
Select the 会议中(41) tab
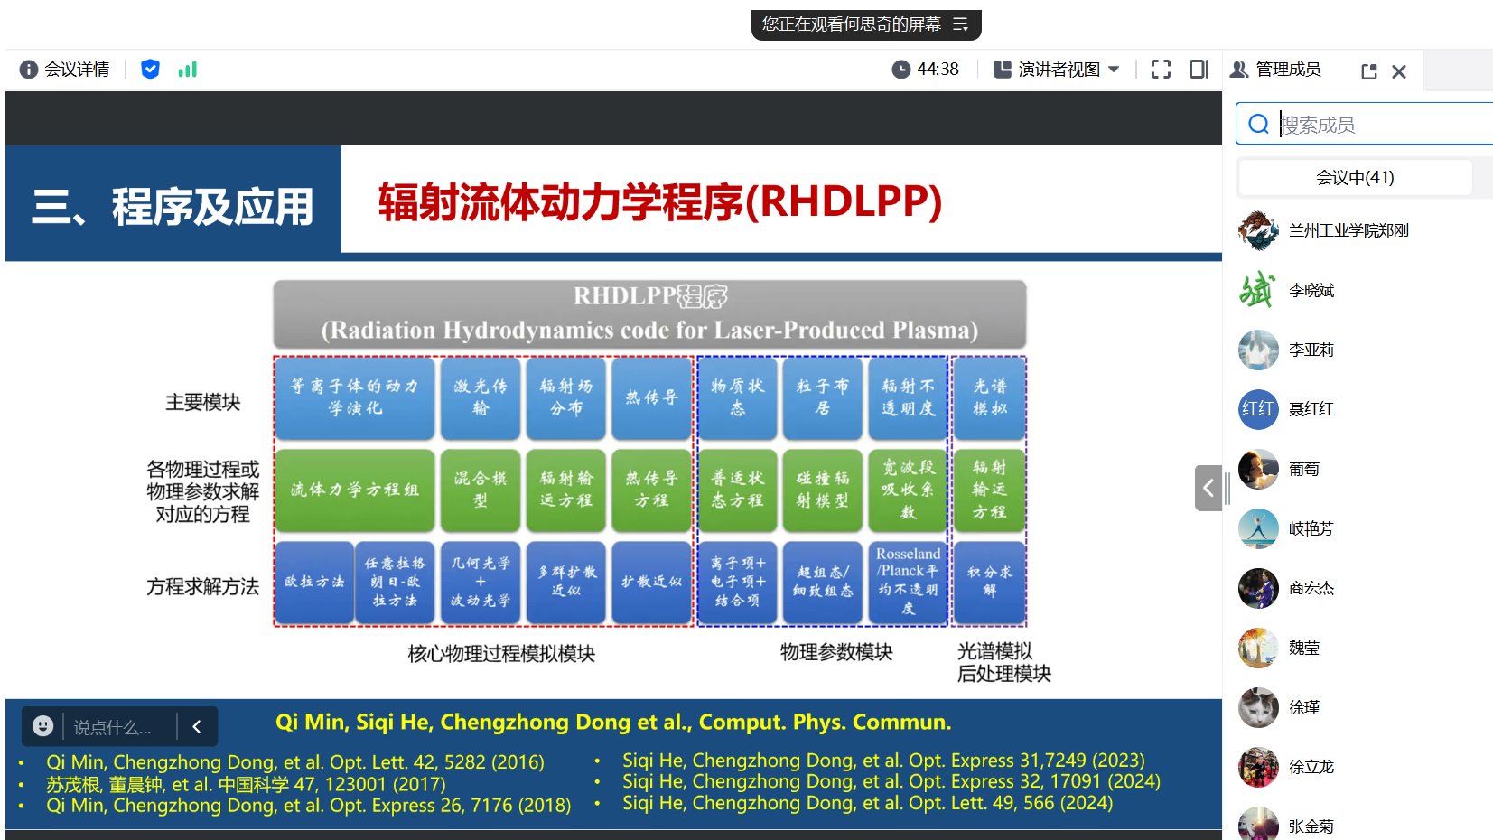1354,178
